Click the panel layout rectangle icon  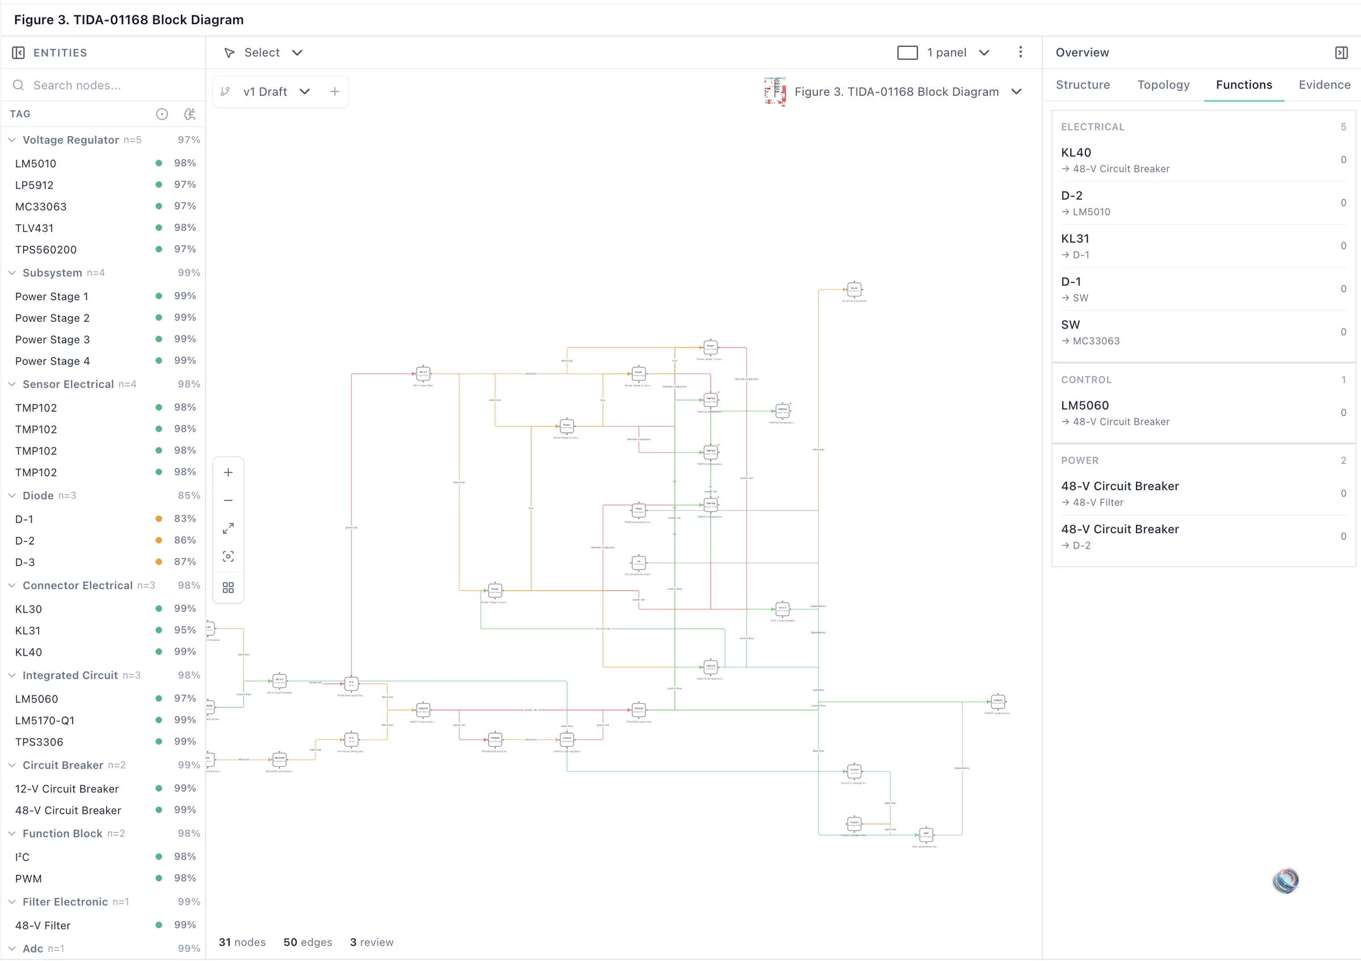coord(907,53)
